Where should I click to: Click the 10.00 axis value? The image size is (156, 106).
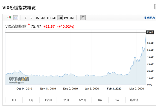click(150, 78)
